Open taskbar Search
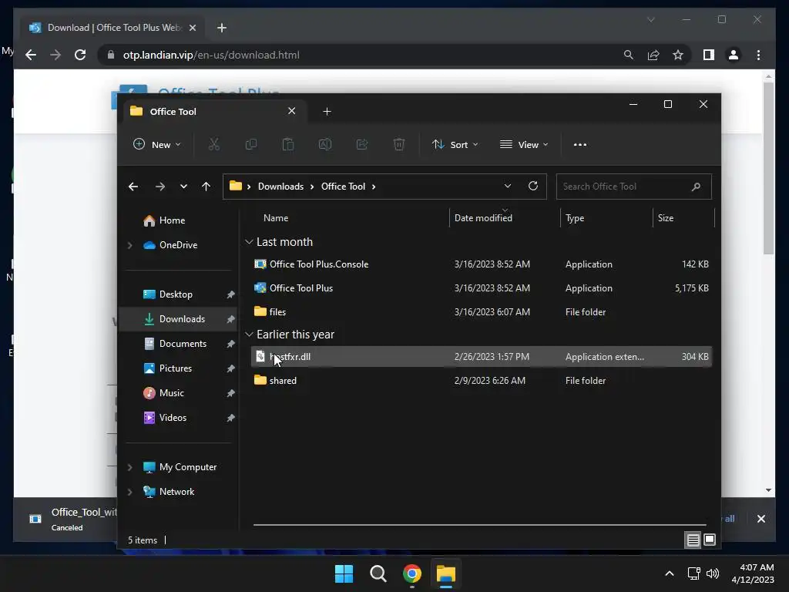This screenshot has width=789, height=592. 378,573
